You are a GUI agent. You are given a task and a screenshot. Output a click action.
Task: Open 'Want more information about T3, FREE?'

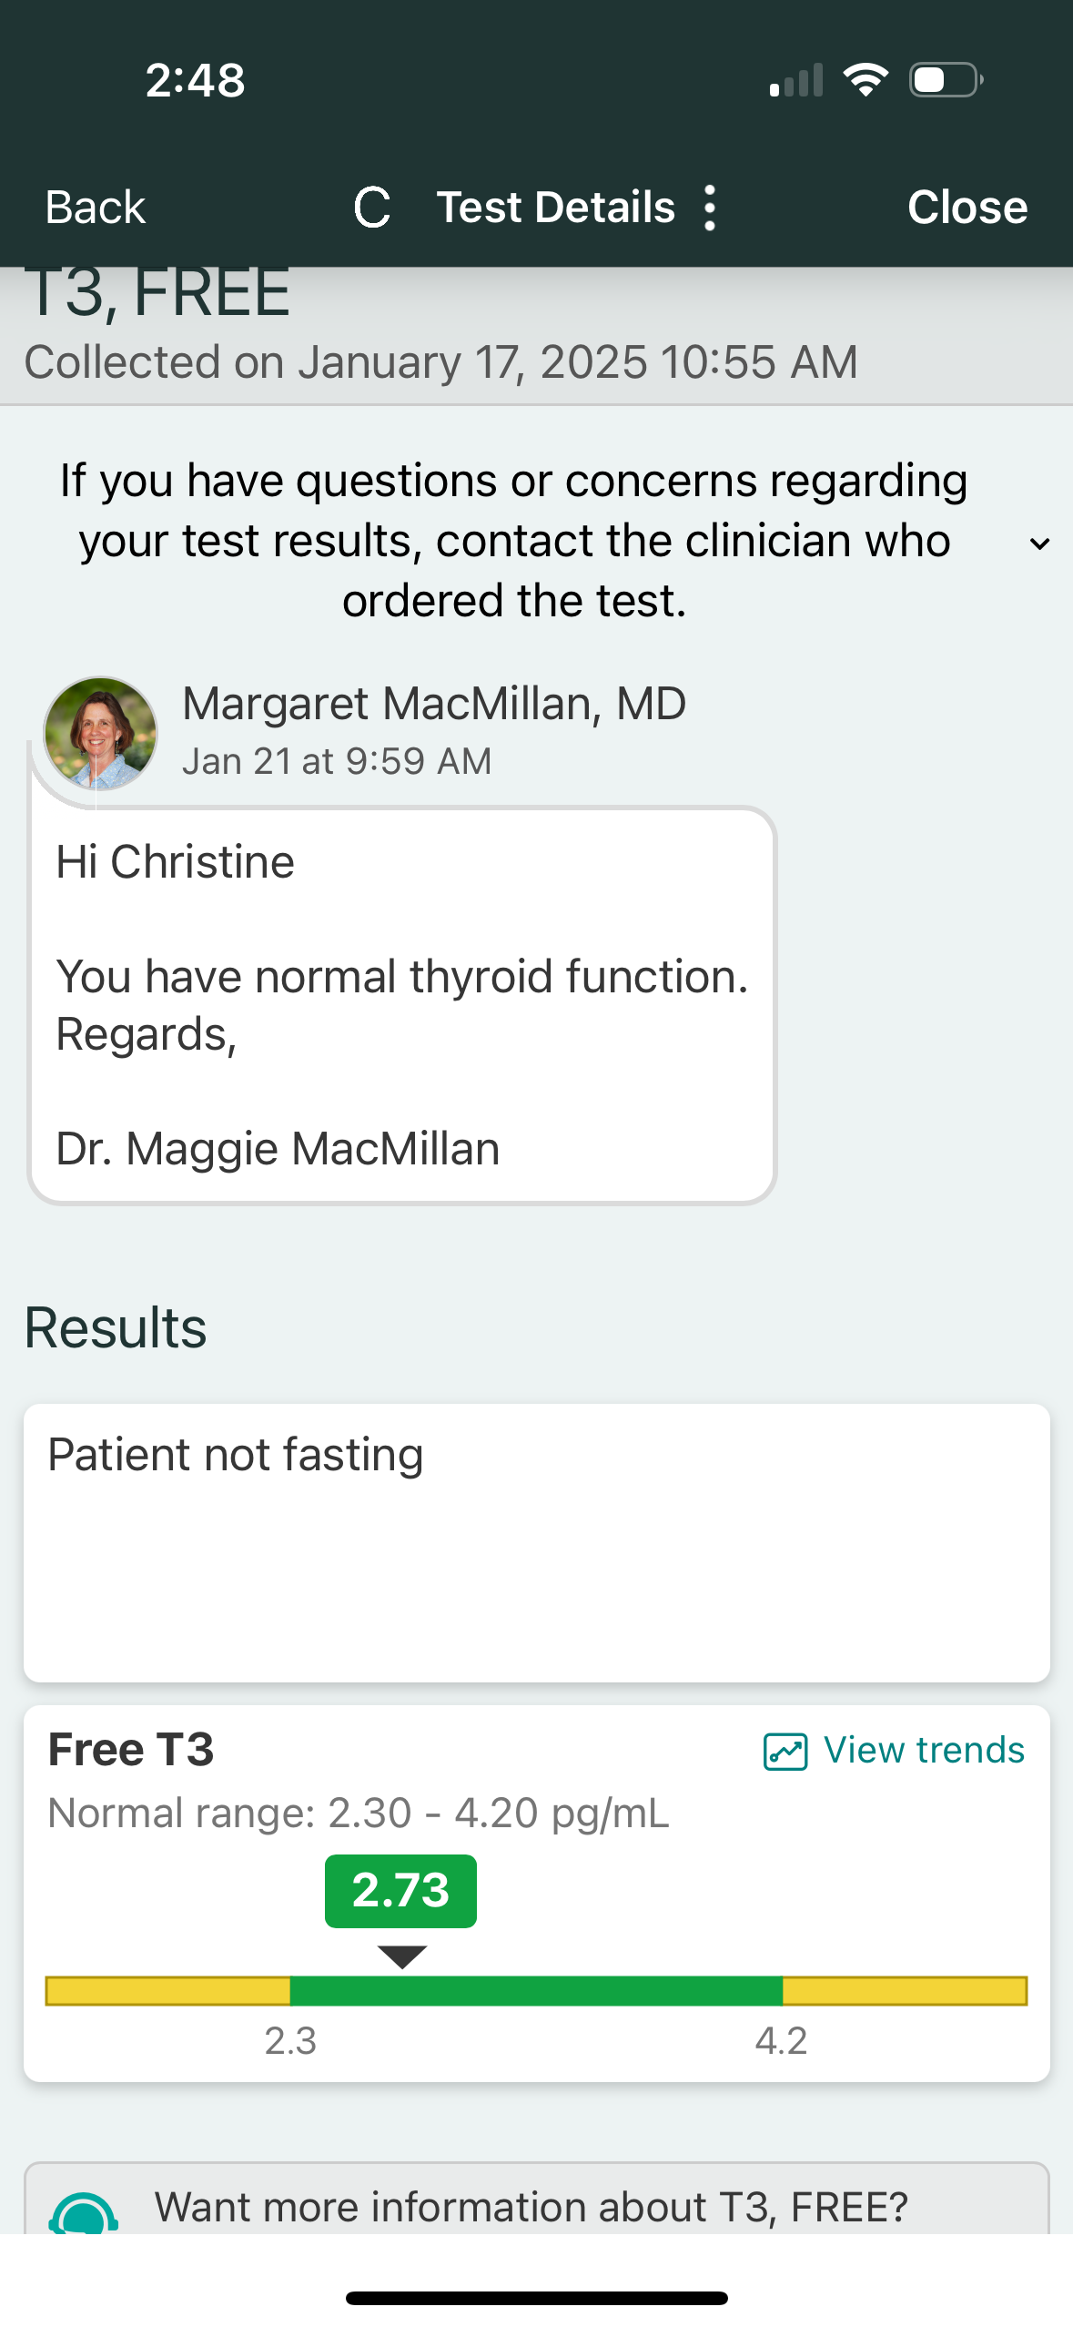tap(531, 2207)
